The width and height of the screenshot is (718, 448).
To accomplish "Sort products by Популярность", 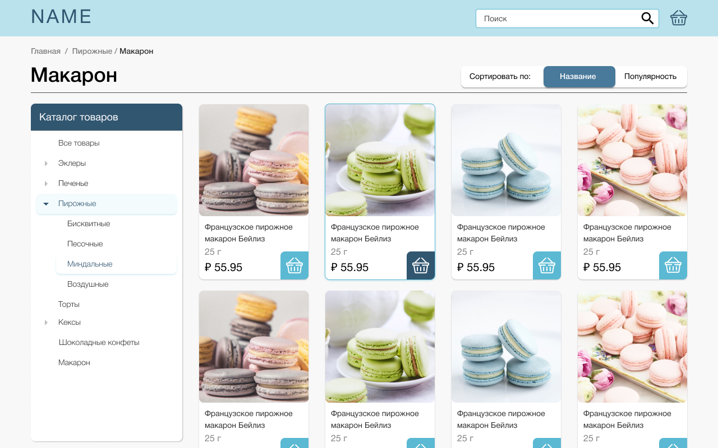I will (x=651, y=77).
